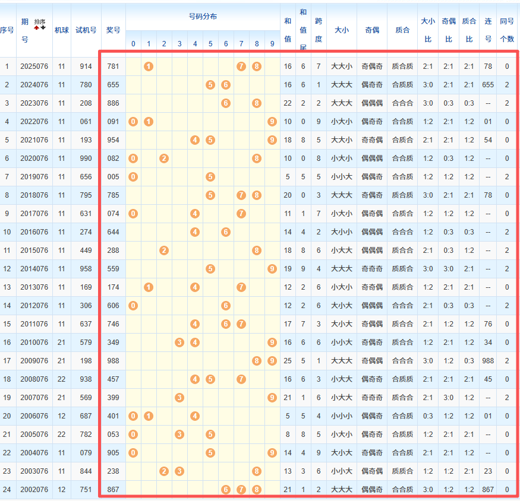Select the 试机号 column header
This screenshot has width=520, height=501.
(x=86, y=30)
